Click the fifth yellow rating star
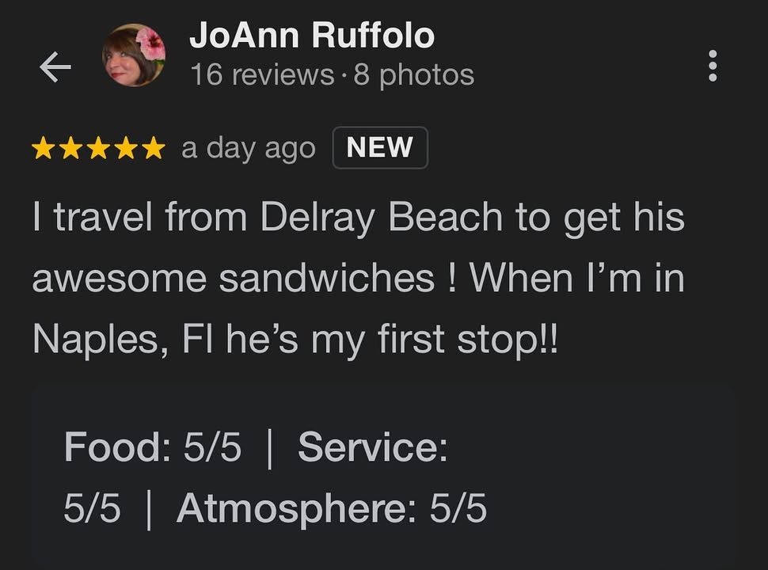 click(154, 148)
